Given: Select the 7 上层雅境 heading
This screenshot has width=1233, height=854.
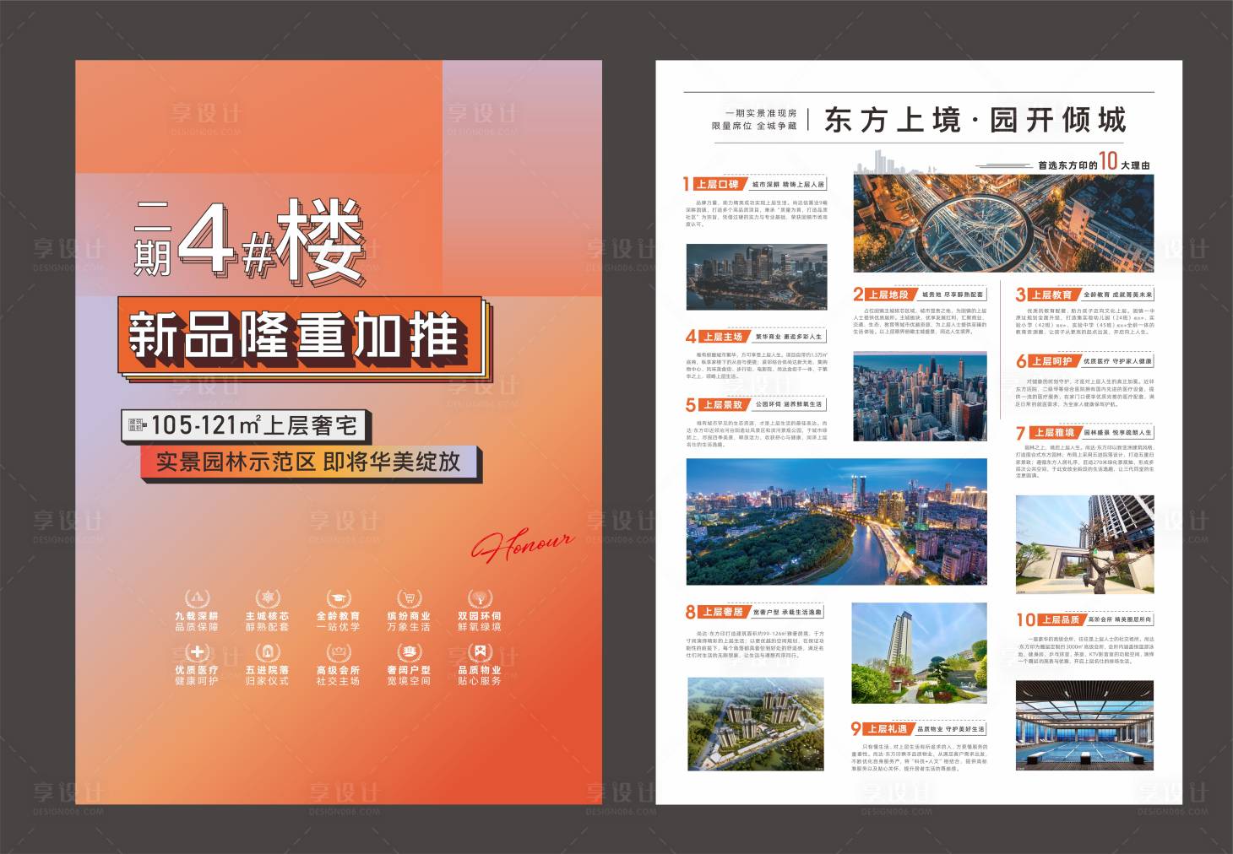Looking at the screenshot, I should [x=1047, y=432].
